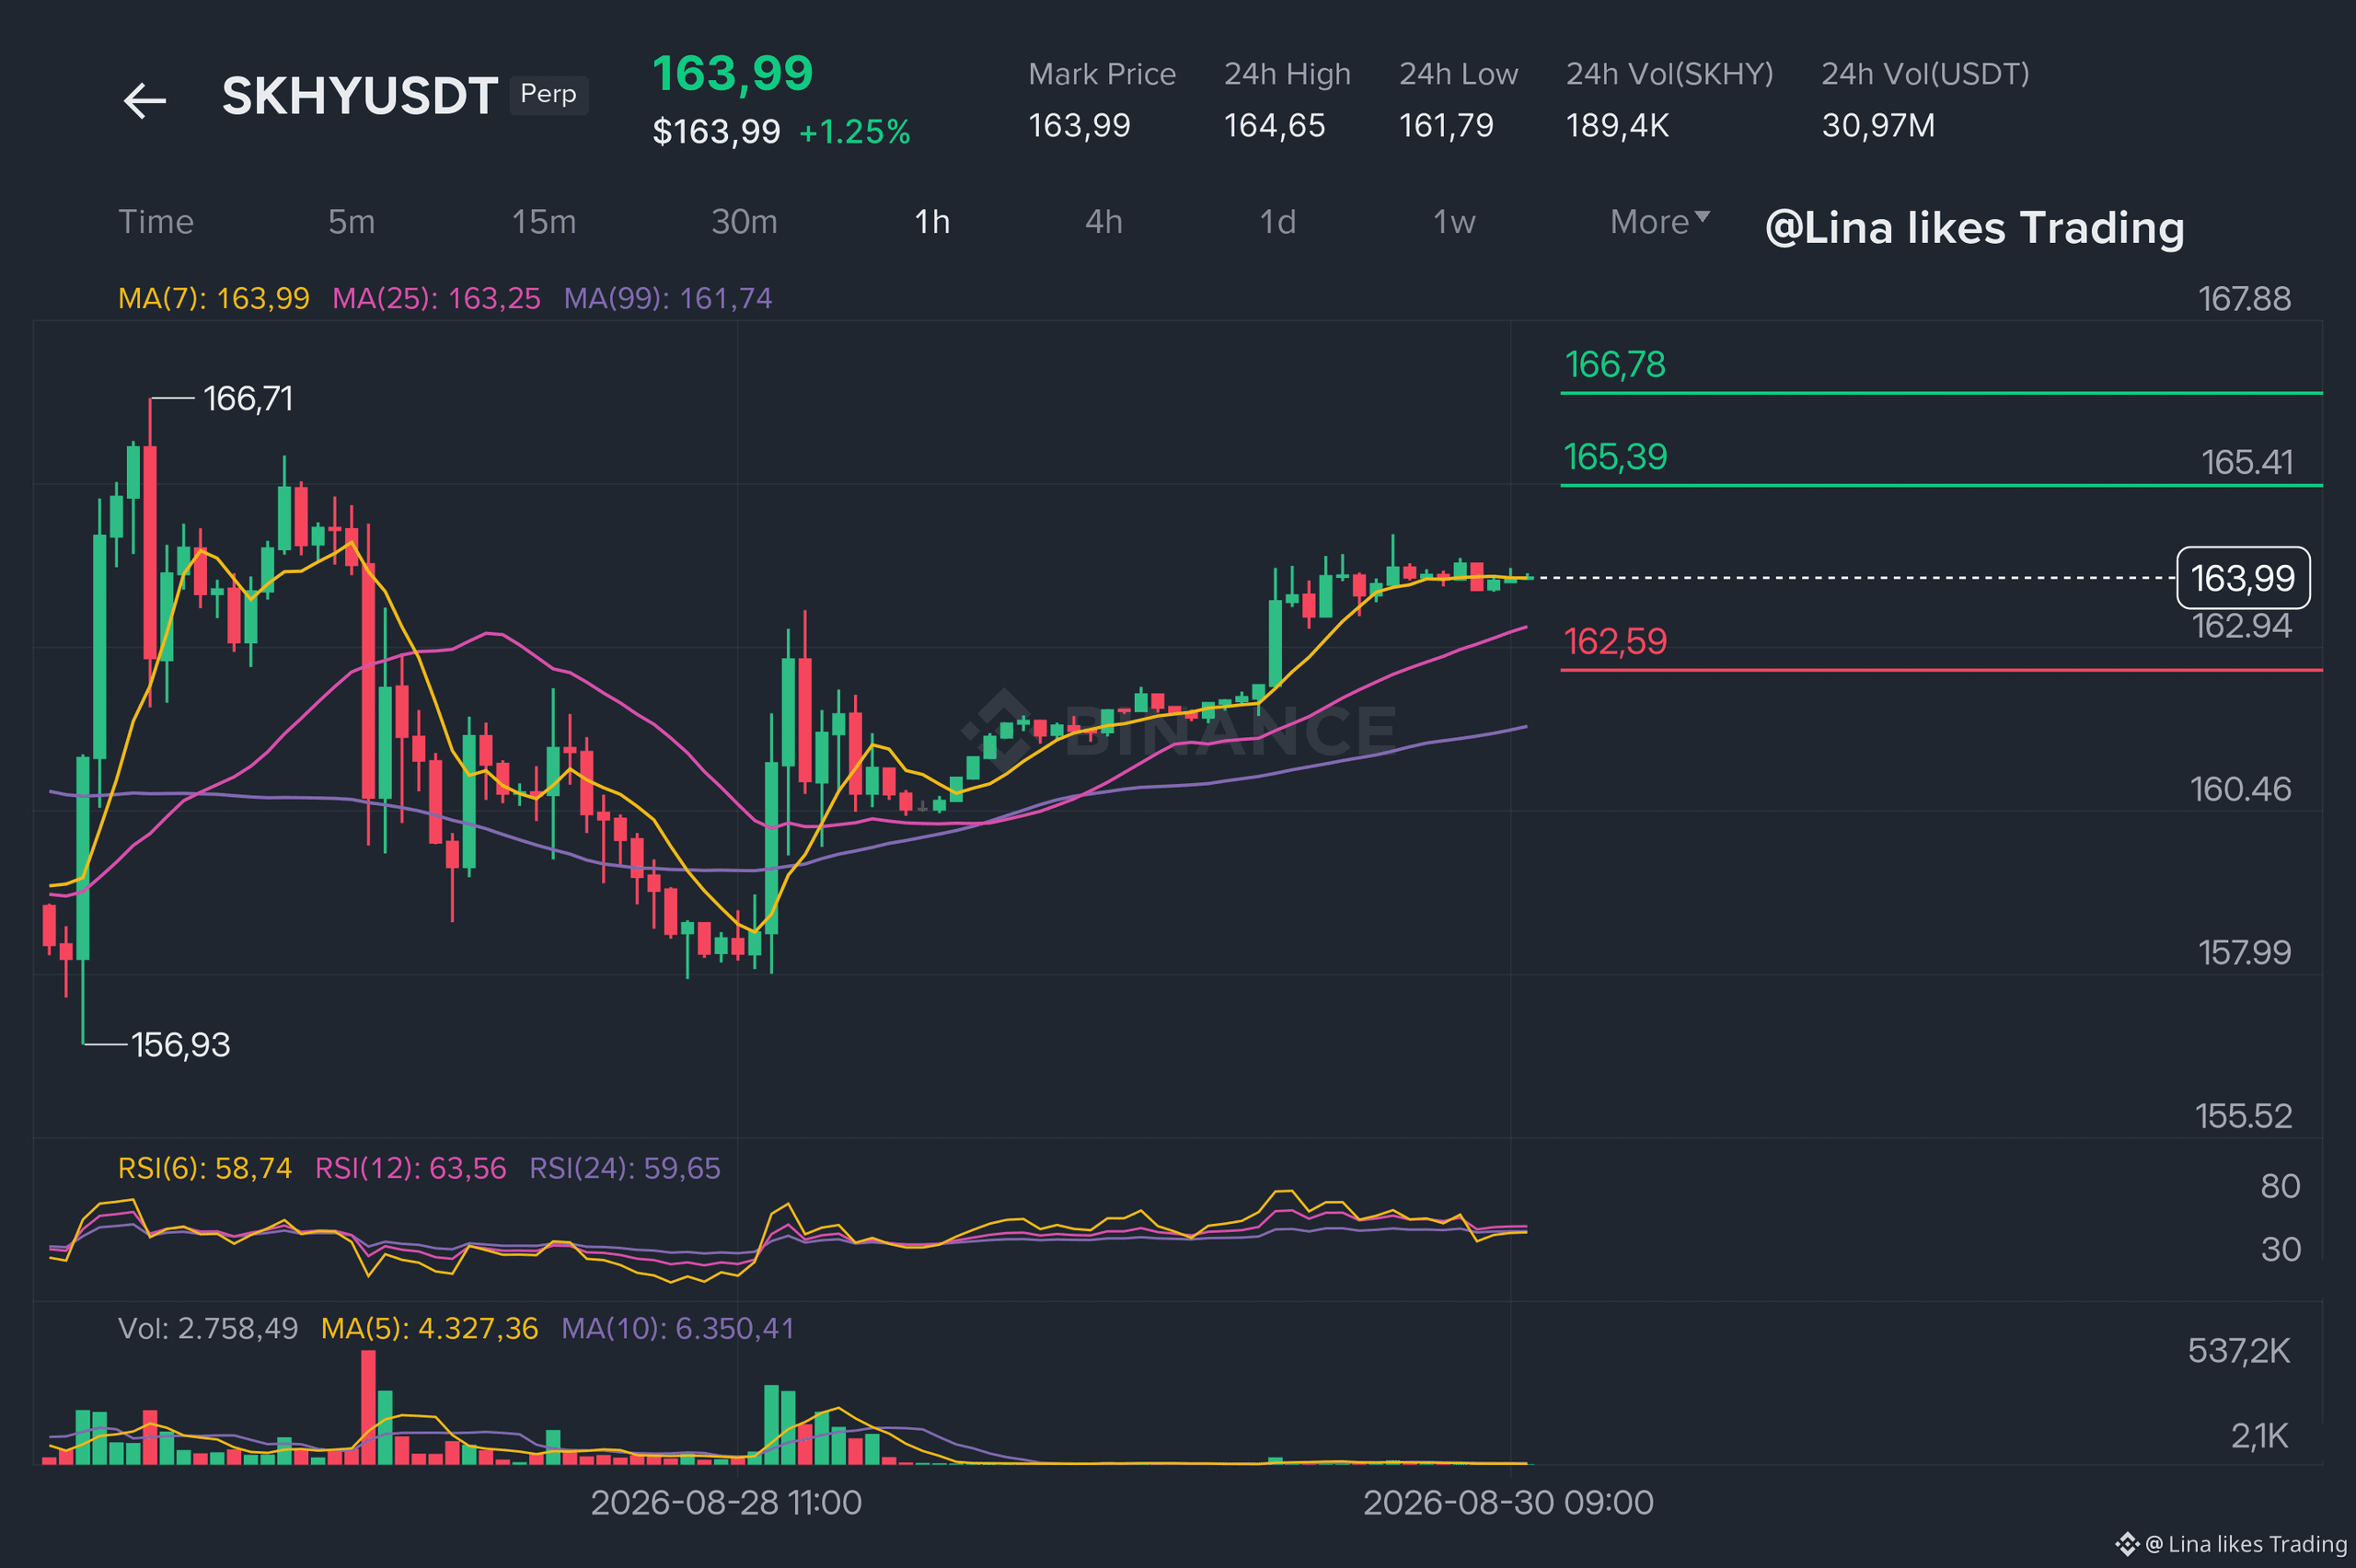Switch to the 1w timeframe
Screen dimensions: 2356x1568
pos(1455,222)
